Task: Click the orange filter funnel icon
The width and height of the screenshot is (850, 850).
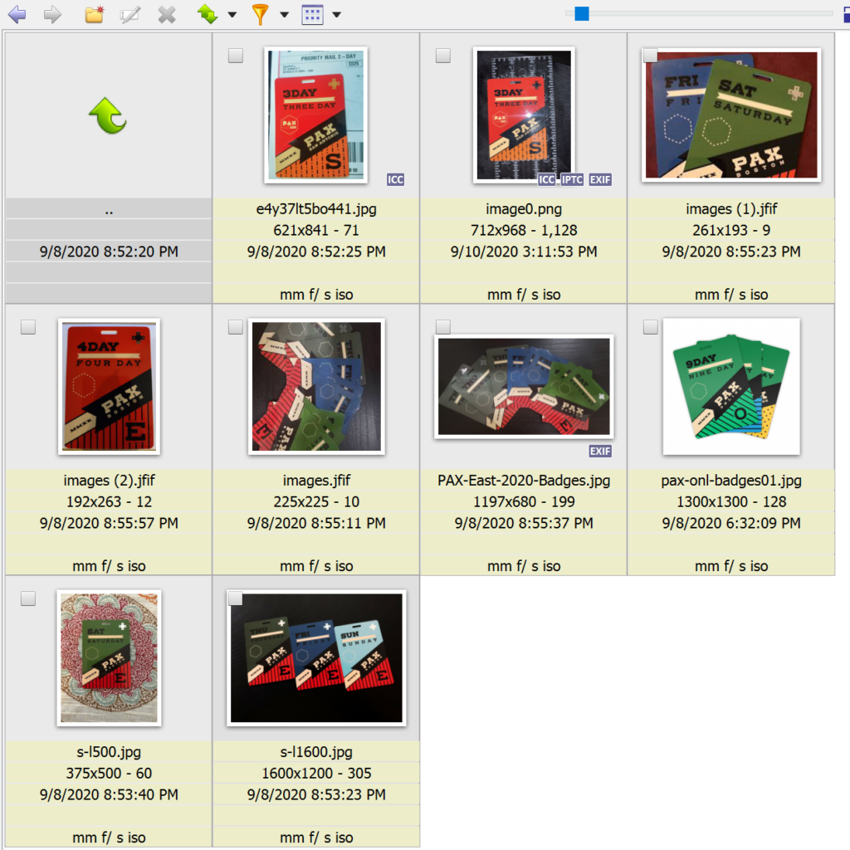Action: 260,14
